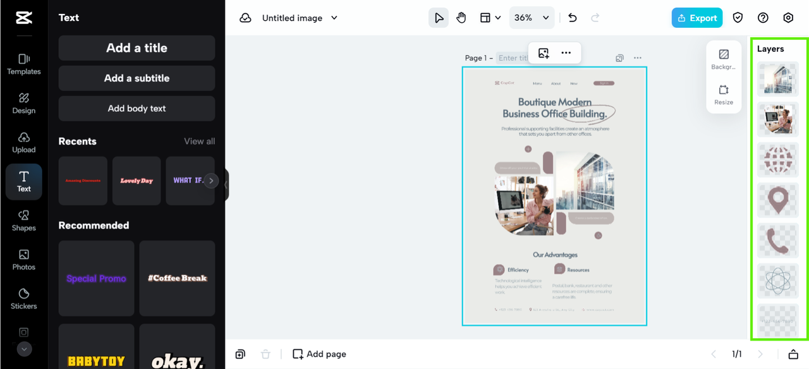The height and width of the screenshot is (369, 809).
Task: Click Add a title button
Action: click(137, 48)
